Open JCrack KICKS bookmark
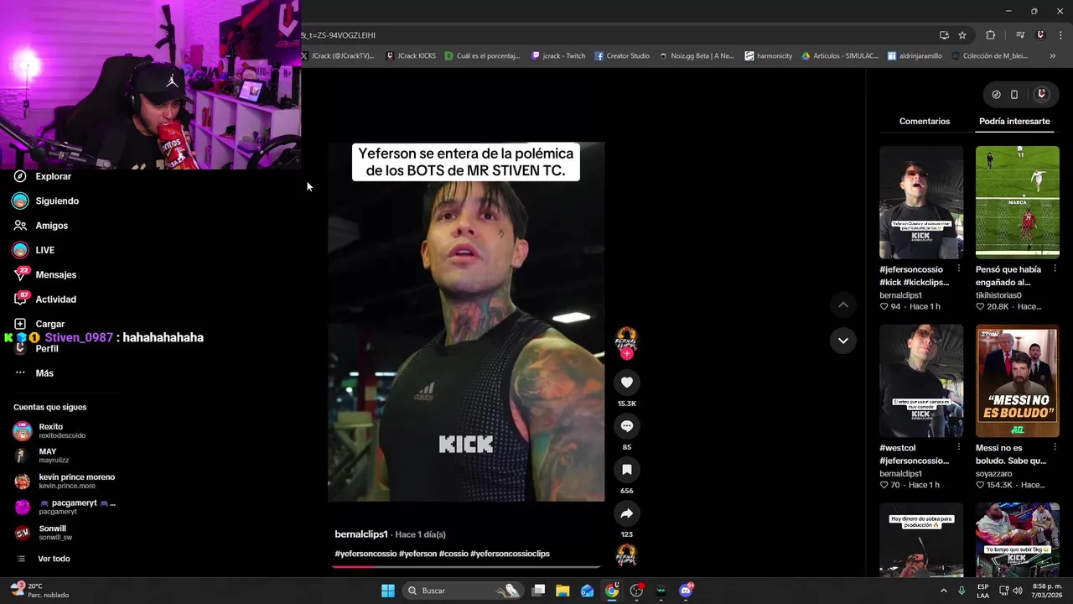Screen dimensions: 1073x604 (x=411, y=56)
